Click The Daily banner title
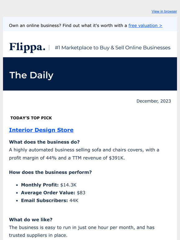This screenshot has width=180, height=240. [x=31, y=75]
